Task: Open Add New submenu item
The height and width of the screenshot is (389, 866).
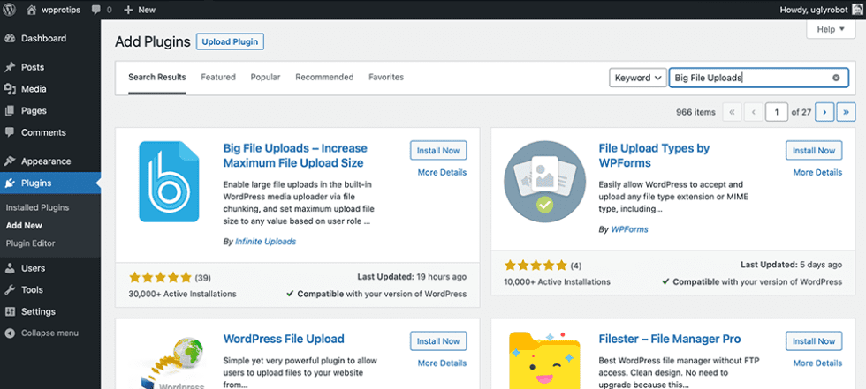Action: click(25, 225)
